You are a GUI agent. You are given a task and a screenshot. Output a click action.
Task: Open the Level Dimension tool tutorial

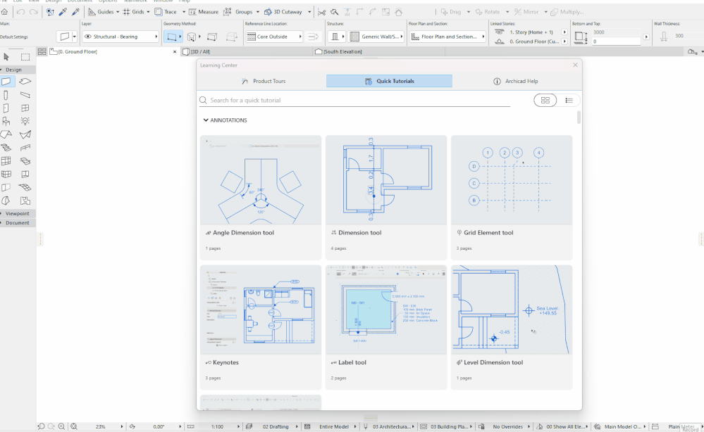pos(512,327)
